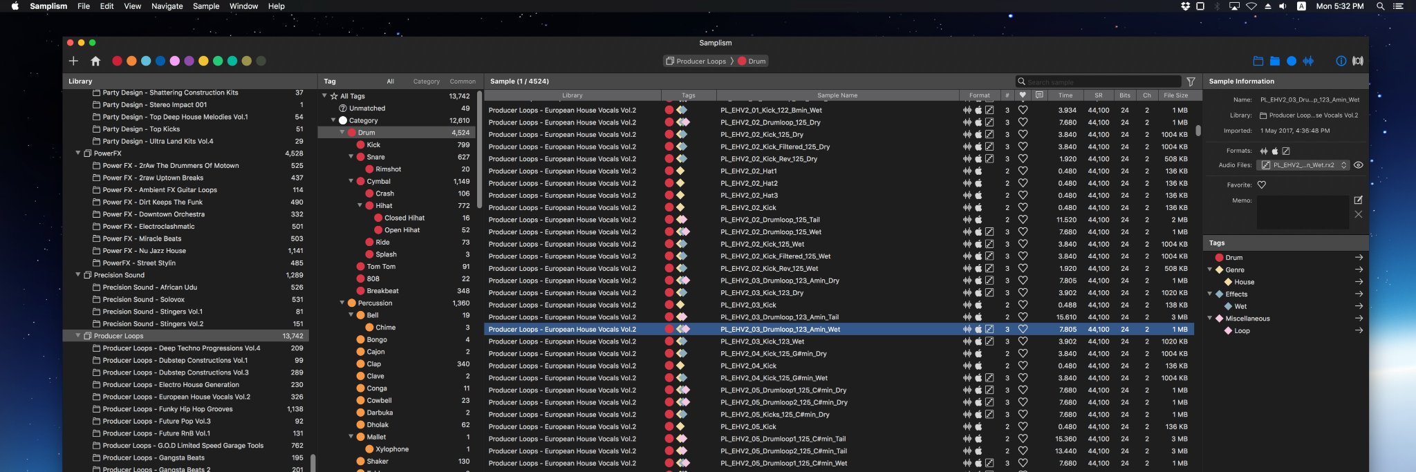Toggle the info panel icon
This screenshot has width=1416, height=472.
click(1341, 61)
